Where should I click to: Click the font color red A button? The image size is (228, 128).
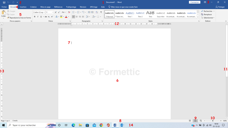[66, 17]
